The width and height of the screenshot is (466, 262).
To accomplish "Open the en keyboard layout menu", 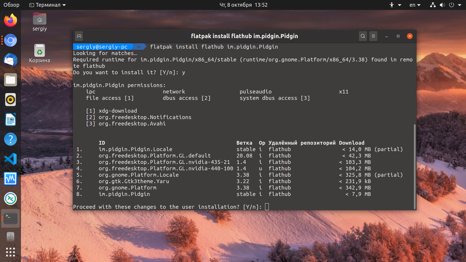I will pyautogui.click(x=415, y=5).
